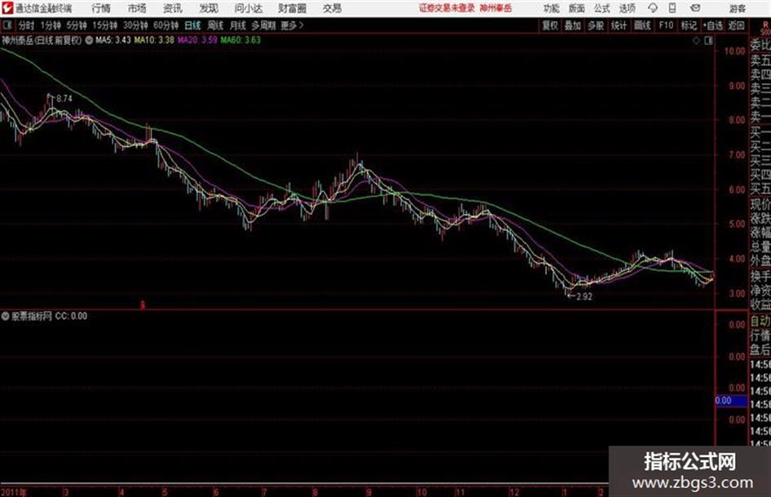Click the red marker below April candles
The height and width of the screenshot is (497, 771).
(143, 305)
